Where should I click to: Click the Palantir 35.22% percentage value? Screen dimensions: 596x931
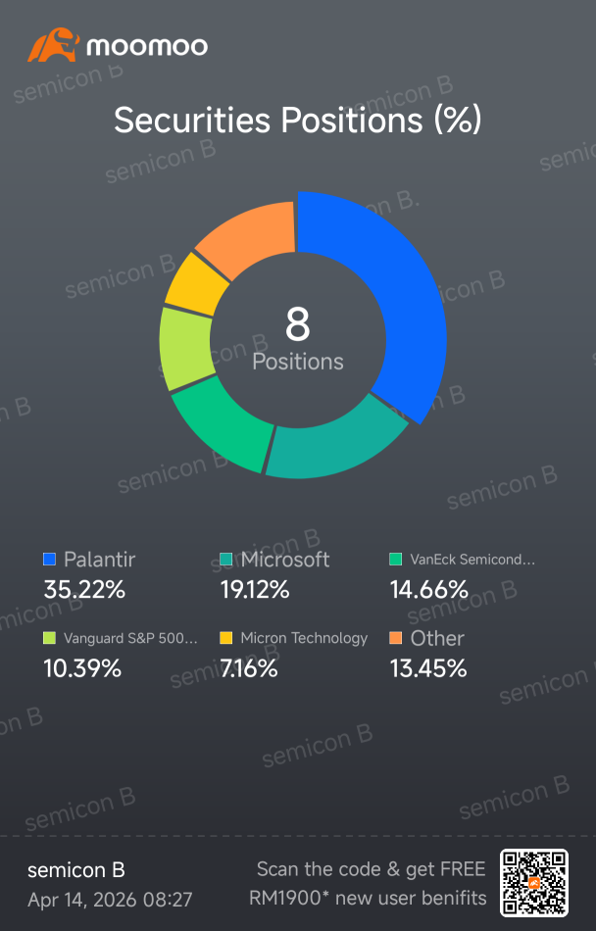pos(85,590)
